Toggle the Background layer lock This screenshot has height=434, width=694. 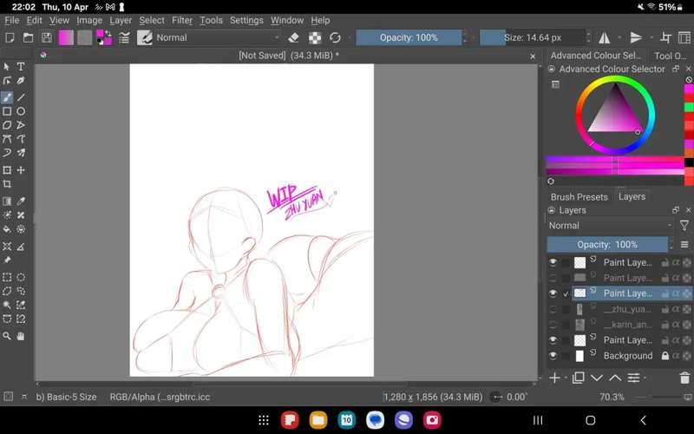665,356
